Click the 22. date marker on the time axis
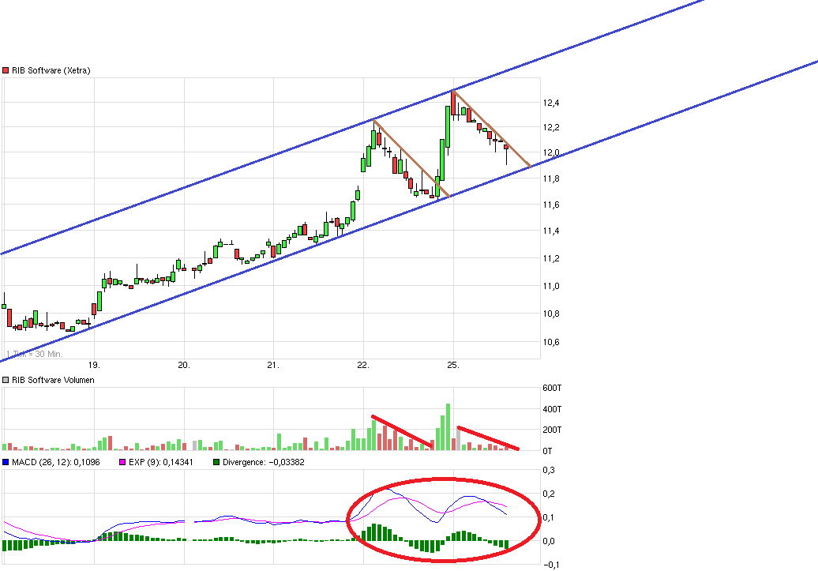The width and height of the screenshot is (818, 571). (x=363, y=365)
